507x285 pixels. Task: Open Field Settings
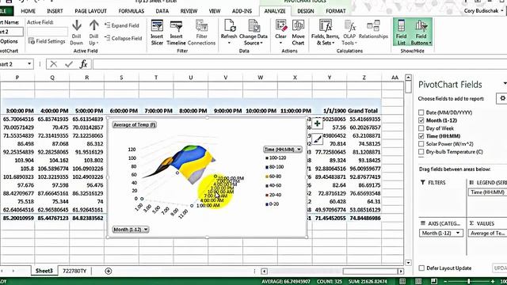47,41
